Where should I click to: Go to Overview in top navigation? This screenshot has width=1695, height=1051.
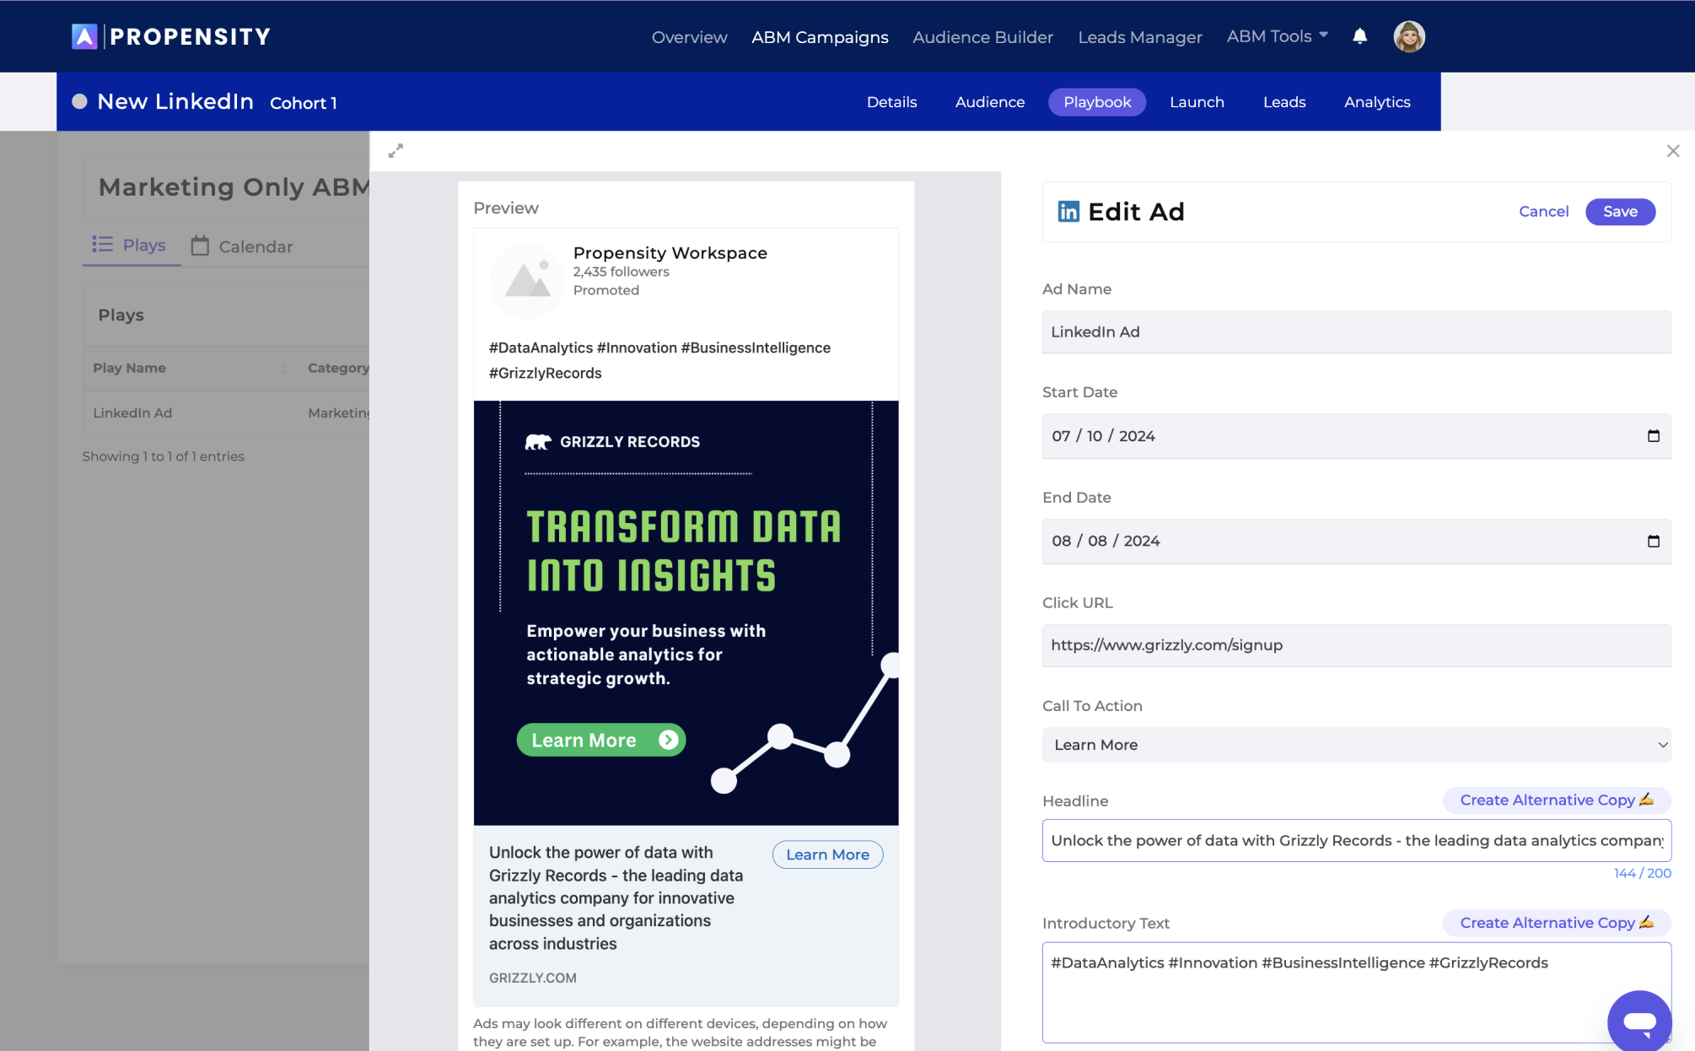[x=689, y=37]
